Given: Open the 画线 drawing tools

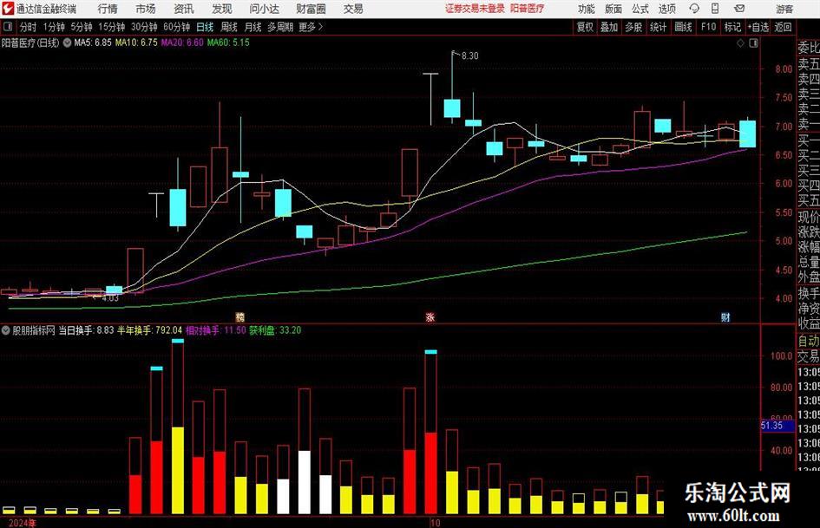Looking at the screenshot, I should click(683, 27).
